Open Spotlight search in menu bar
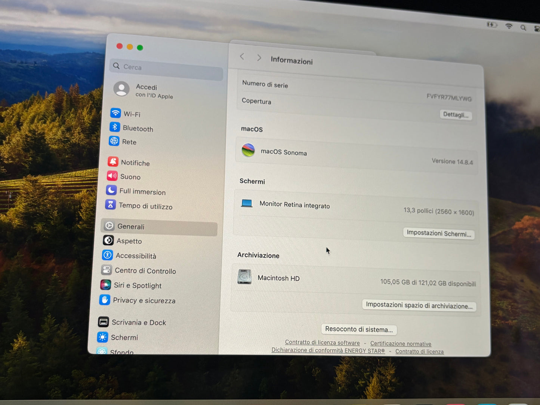This screenshot has width=540, height=405. [523, 28]
